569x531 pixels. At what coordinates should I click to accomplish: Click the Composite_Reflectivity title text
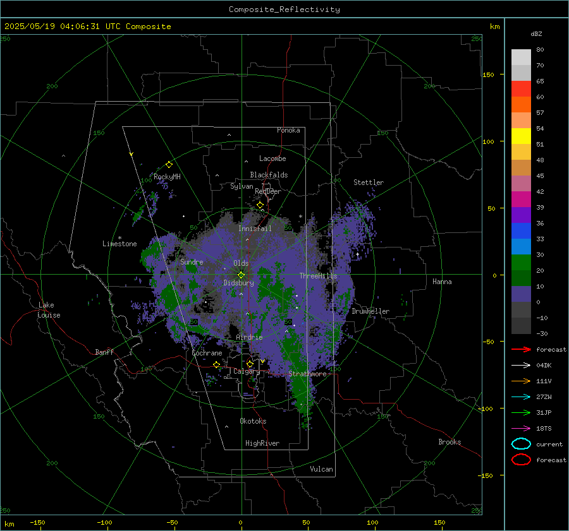284,9
